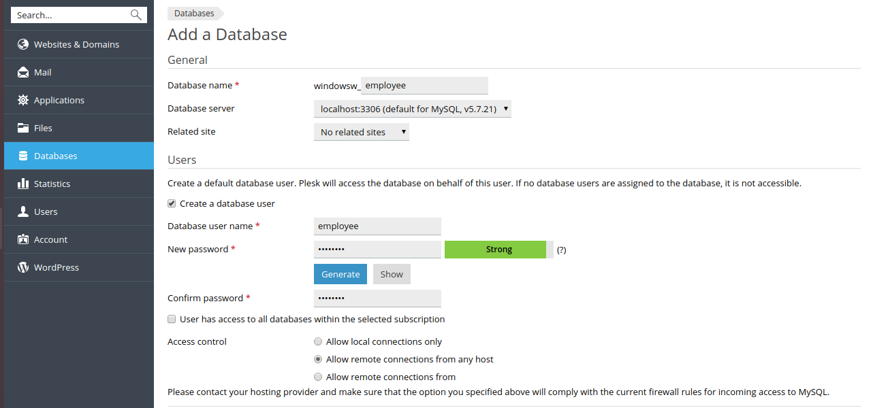Select Allow local connections only
The height and width of the screenshot is (408, 873).
(x=318, y=341)
